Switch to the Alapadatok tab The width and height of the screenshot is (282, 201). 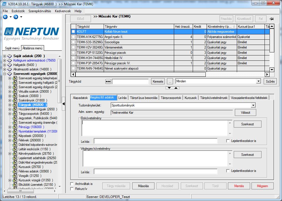(80, 98)
